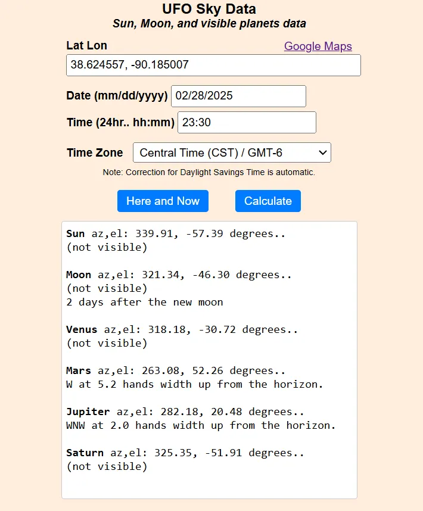Click the 'UFO Sky Data' heading
Viewport: 423px width, 511px height.
tap(209, 9)
